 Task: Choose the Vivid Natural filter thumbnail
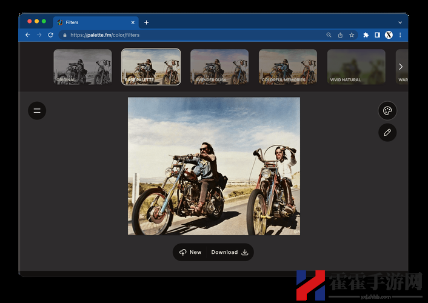pyautogui.click(x=356, y=67)
